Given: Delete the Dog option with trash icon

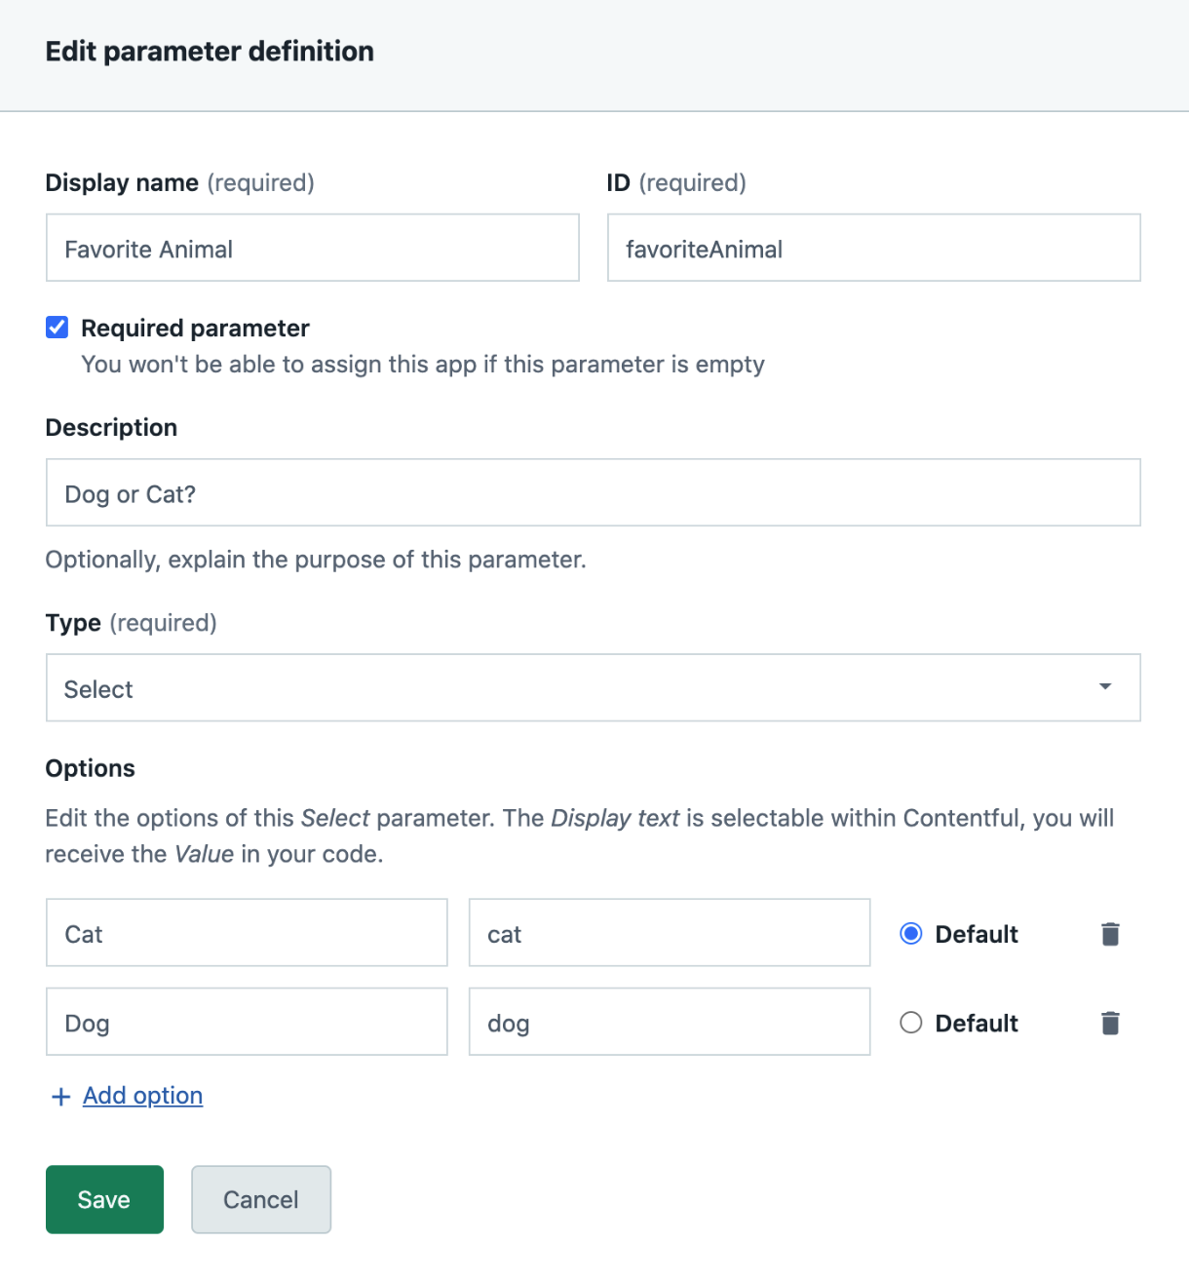Looking at the screenshot, I should (x=1110, y=1023).
